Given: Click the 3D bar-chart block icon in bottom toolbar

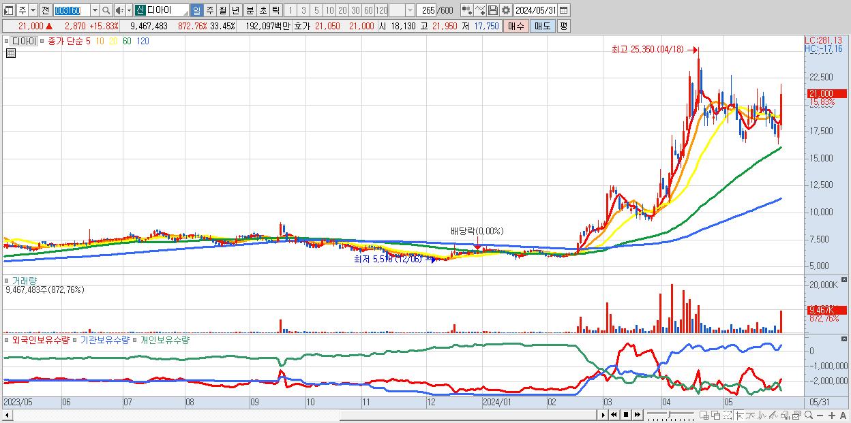Looking at the screenshot, I should point(786,415).
